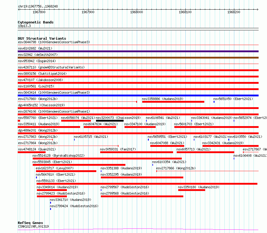Select the nsv3350180 (Audano2019) red bar
267x233 pixels.
tap(192, 190)
